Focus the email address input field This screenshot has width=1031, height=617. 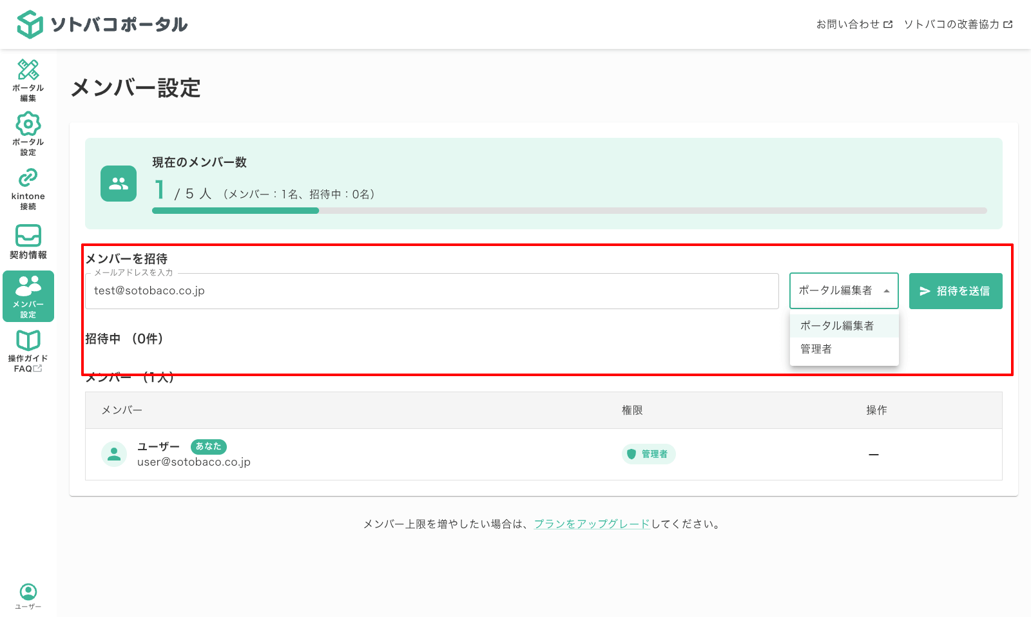tap(432, 291)
